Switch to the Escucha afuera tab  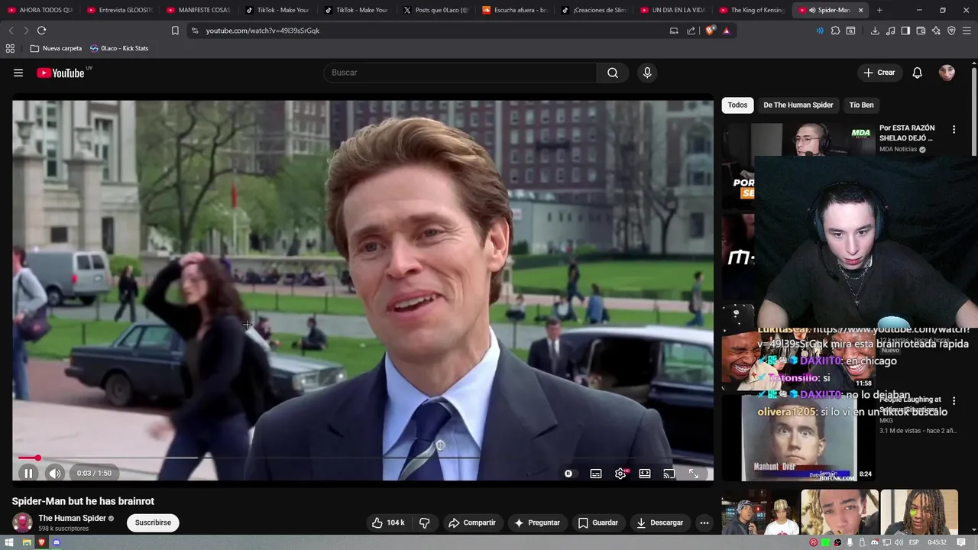pos(516,10)
